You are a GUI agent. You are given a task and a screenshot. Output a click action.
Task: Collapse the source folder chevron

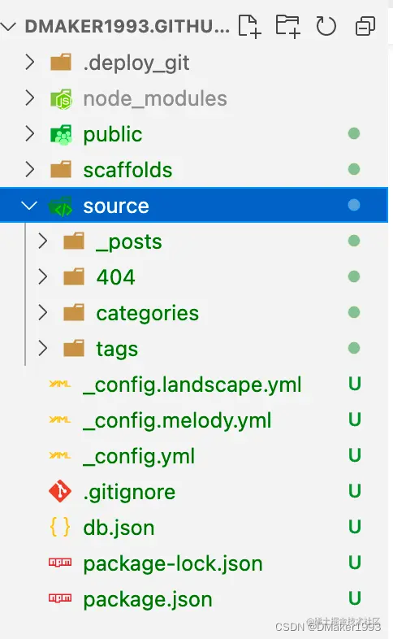[x=29, y=206]
